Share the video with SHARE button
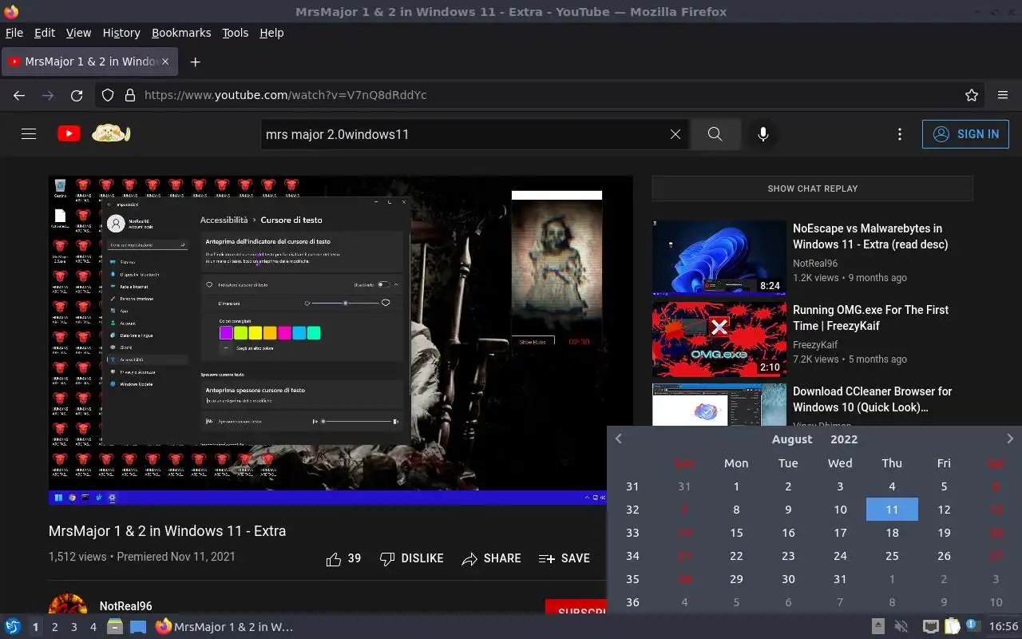This screenshot has width=1022, height=639. point(491,558)
